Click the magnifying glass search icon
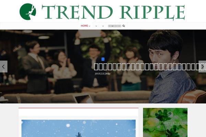Image resolution: width=206 pixels, height=137 pixels. click(124, 26)
